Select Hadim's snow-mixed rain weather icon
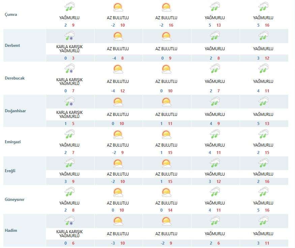 69,221
